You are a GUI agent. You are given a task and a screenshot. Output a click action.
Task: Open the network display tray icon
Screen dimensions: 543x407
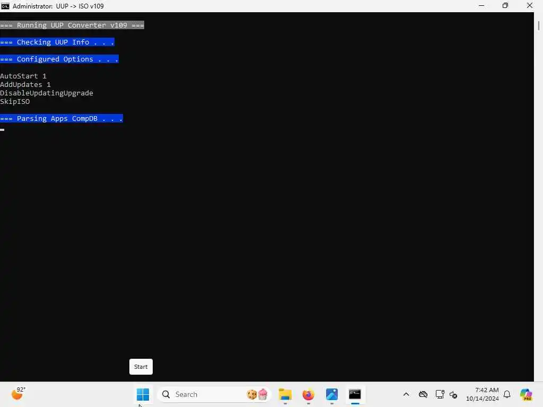point(440,394)
